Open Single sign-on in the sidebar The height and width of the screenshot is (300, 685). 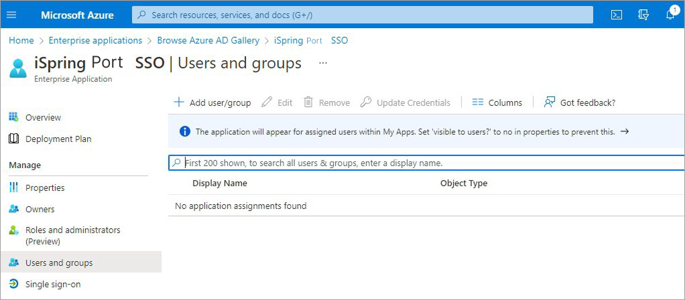53,285
